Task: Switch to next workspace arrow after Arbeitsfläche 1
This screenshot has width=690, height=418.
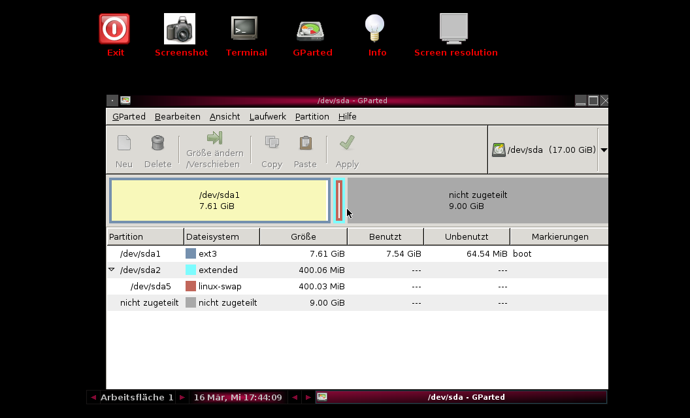Action: coord(182,397)
